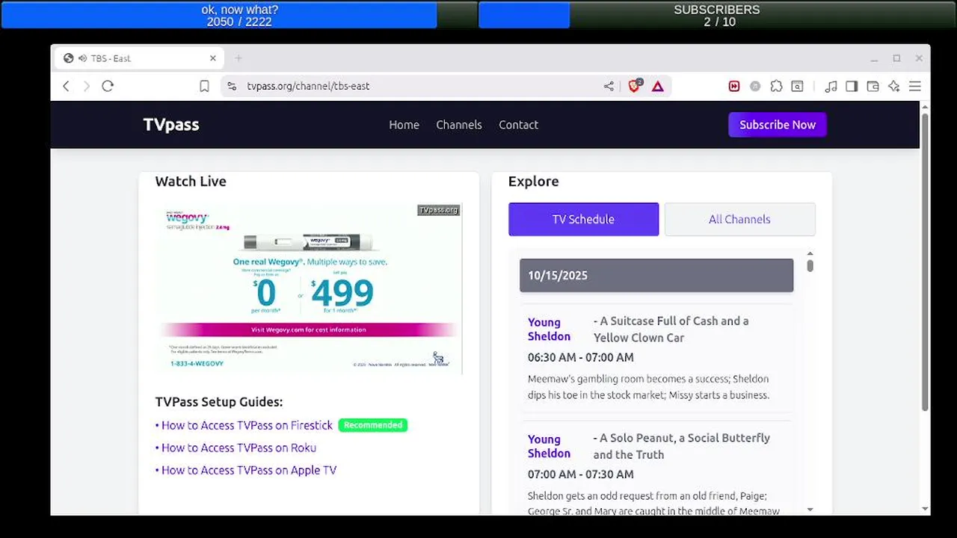Click the gray circular extension icon
Image resolution: width=957 pixels, height=538 pixels.
point(755,86)
